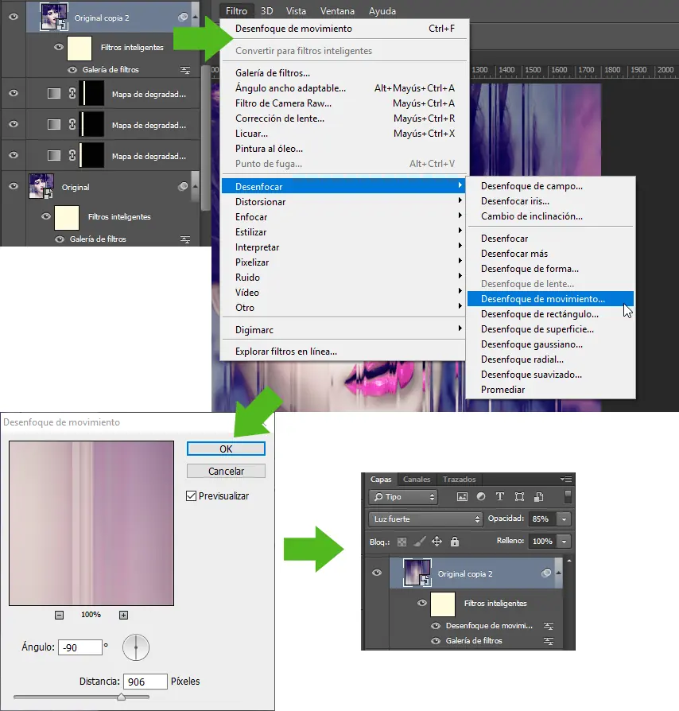679x711 pixels.
Task: Click the text layers filter icon
Action: (x=500, y=496)
